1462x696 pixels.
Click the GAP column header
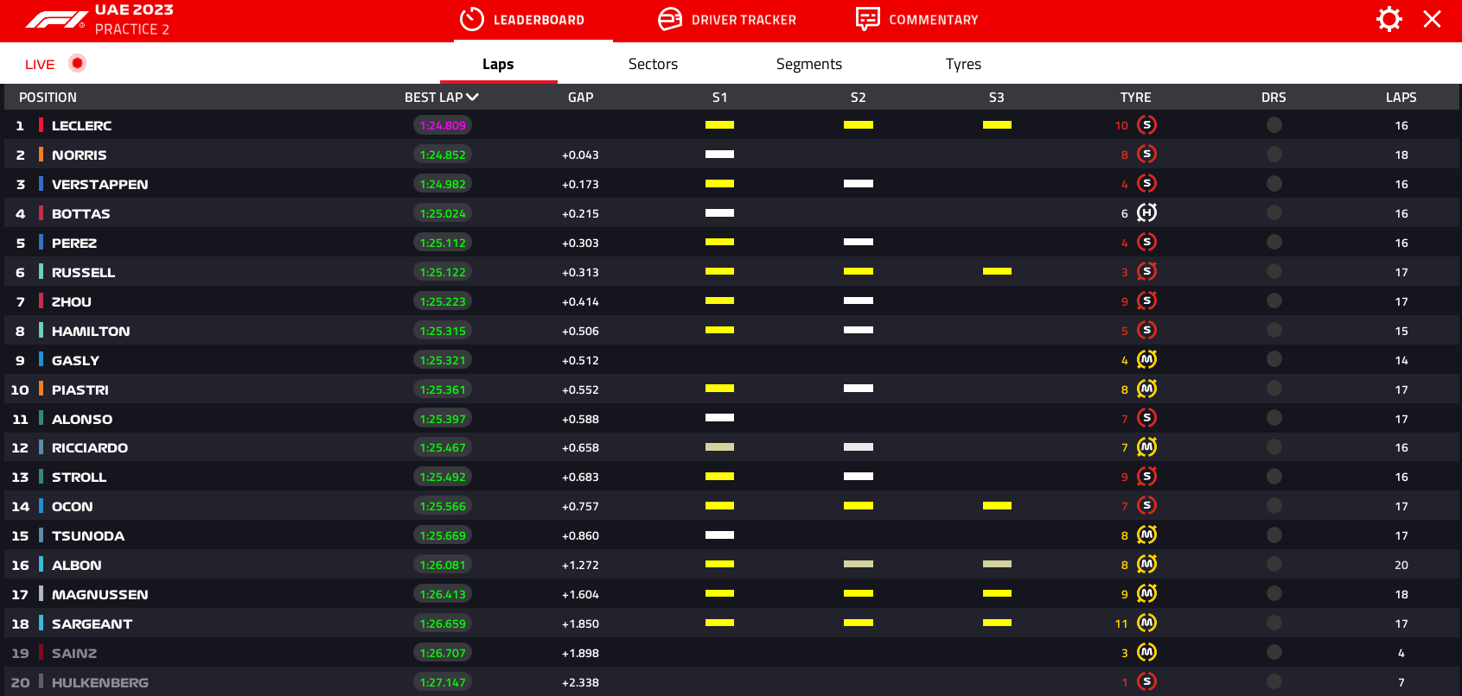(580, 98)
